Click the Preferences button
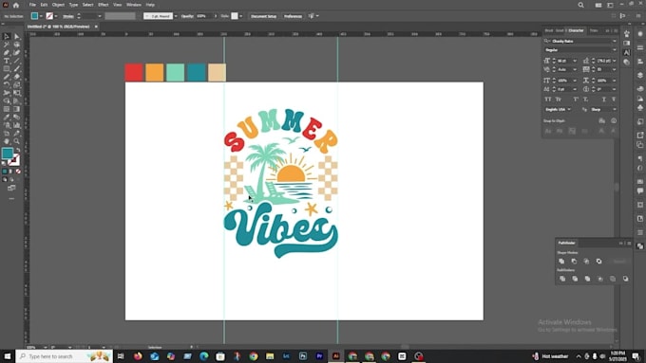Viewport: 646px width, 363px height. click(293, 16)
